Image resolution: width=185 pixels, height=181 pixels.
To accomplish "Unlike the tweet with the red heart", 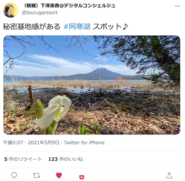I will click(x=59, y=175).
